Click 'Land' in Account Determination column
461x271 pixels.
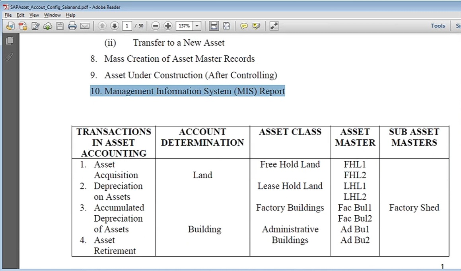202,175
